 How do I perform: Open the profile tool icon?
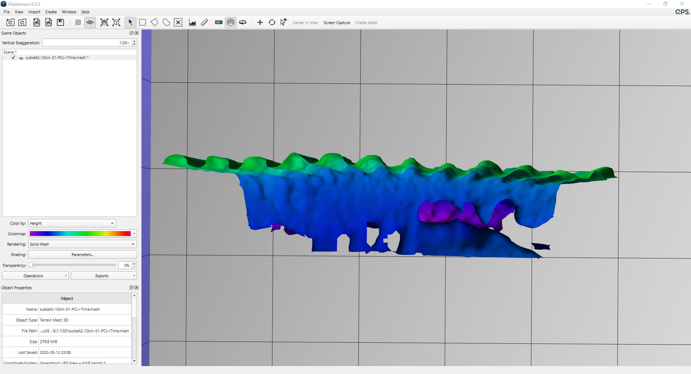(193, 22)
